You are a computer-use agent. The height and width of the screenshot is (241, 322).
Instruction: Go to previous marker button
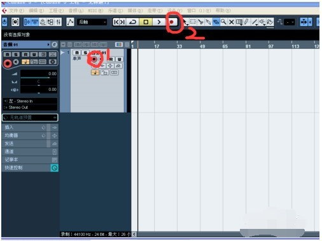pos(116,22)
